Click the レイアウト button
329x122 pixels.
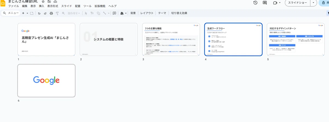pos(147,13)
